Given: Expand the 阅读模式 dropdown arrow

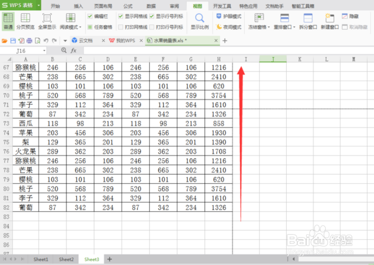Looking at the screenshot, I should click(x=80, y=27).
